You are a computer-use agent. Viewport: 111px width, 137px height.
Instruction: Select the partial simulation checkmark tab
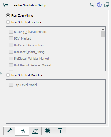pos(22,131)
